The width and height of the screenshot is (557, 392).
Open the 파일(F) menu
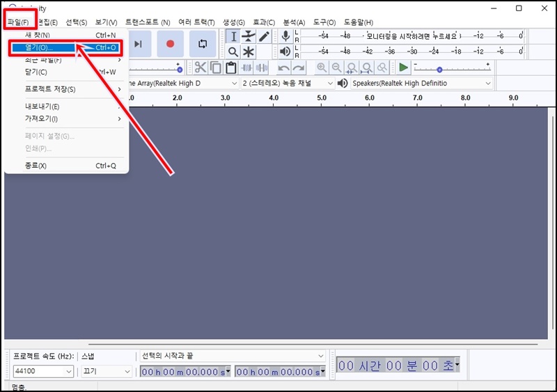tap(18, 22)
